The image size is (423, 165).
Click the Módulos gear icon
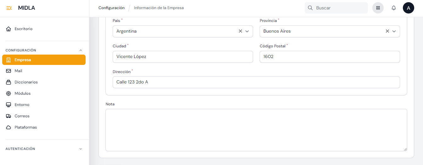pos(8,93)
